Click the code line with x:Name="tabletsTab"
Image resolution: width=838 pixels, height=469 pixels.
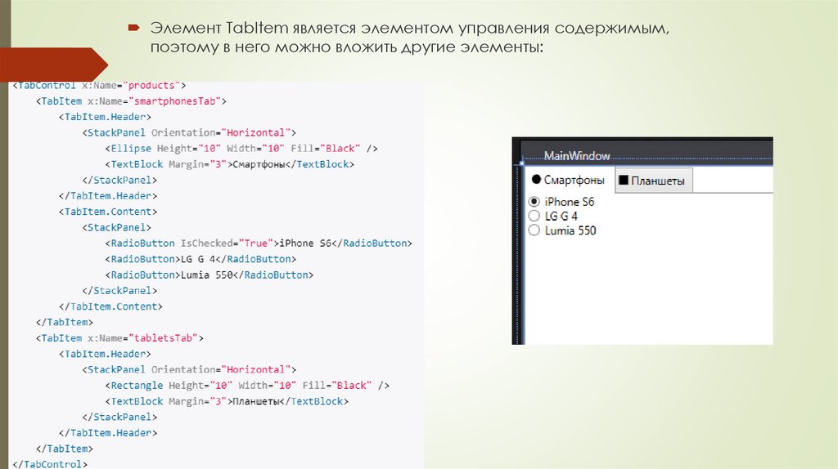pos(119,337)
